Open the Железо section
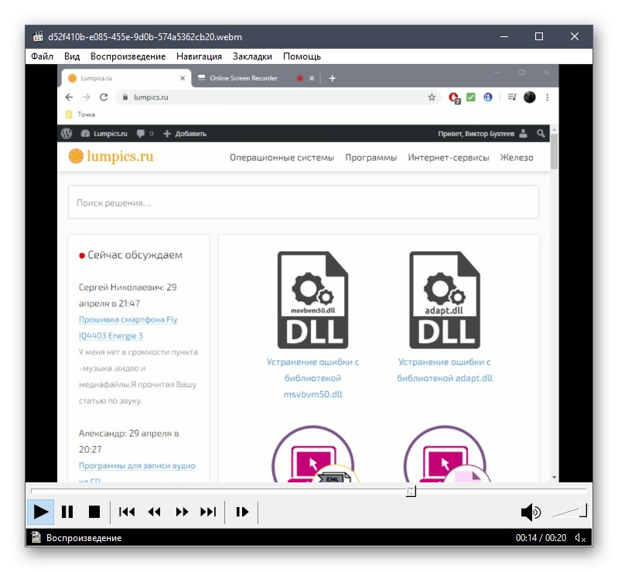The width and height of the screenshot is (618, 572). (x=517, y=158)
